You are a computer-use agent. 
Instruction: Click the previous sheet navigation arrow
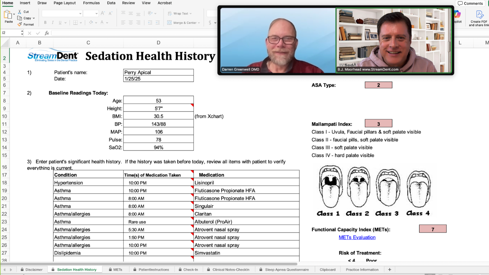[x=5, y=270]
